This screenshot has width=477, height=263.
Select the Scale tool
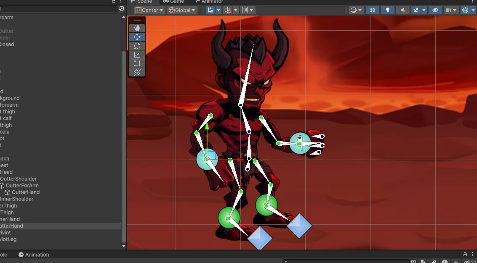137,55
